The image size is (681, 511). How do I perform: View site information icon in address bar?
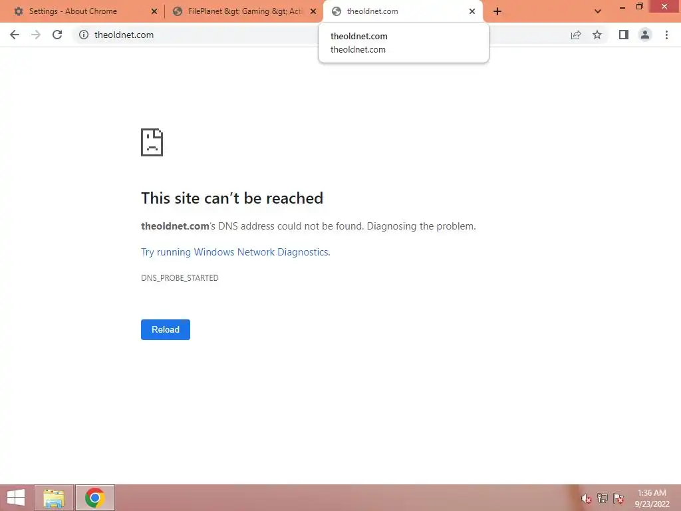pyautogui.click(x=84, y=35)
